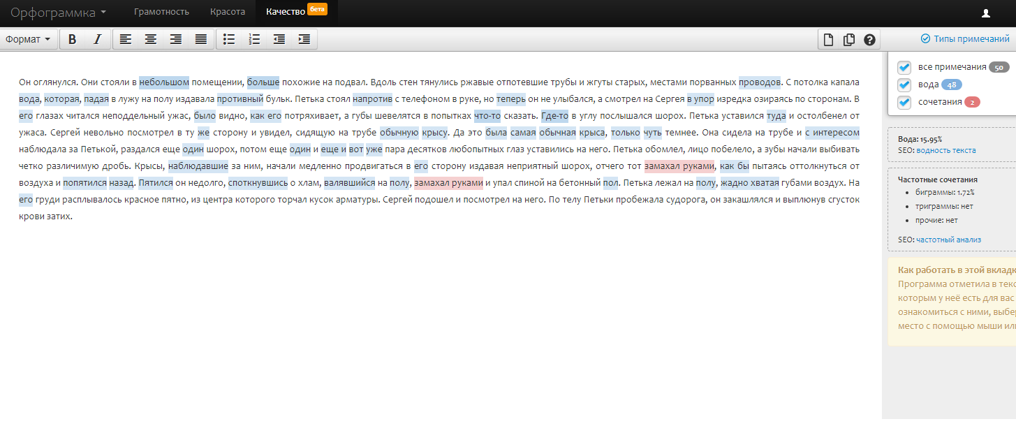This screenshot has width=1016, height=433.
Task: Switch to the Грамотность tab
Action: 161,12
